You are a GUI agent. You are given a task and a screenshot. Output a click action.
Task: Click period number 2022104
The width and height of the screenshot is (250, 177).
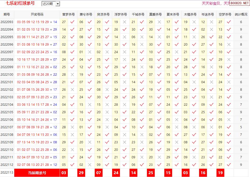pos(7,105)
